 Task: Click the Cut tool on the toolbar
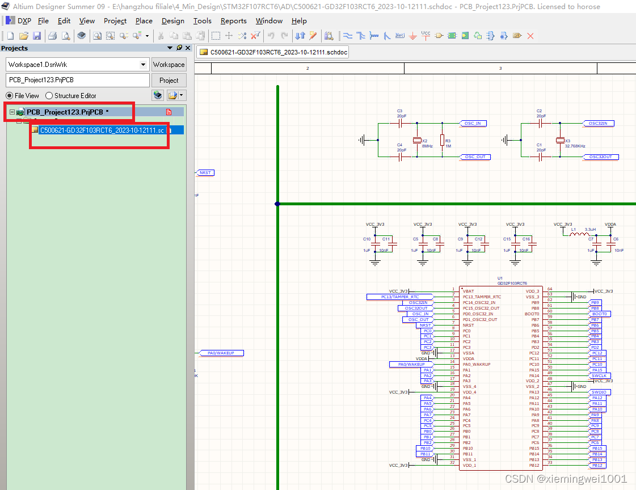(161, 35)
